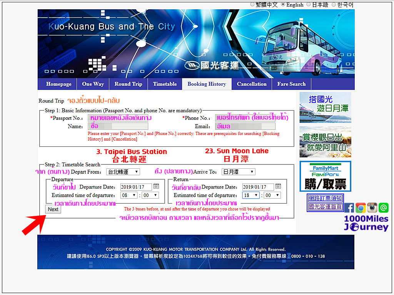Click the green @ LINE icon
The width and height of the screenshot is (394, 295).
(x=384, y=208)
